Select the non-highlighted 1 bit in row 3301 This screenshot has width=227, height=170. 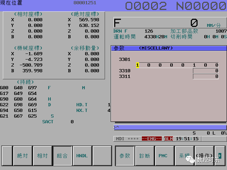(194, 65)
